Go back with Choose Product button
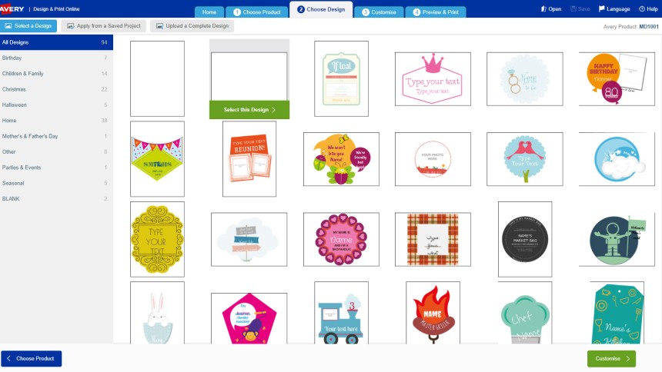 tap(32, 358)
